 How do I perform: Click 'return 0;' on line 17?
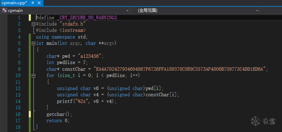(58, 121)
